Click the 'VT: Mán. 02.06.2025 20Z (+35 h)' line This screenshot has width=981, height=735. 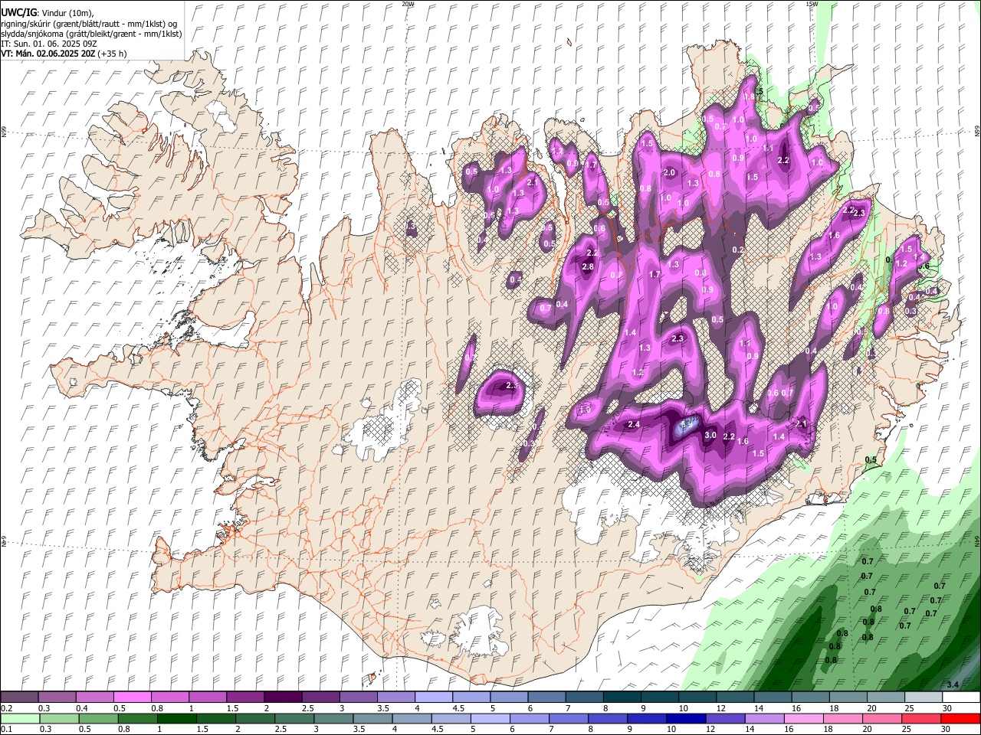64,54
